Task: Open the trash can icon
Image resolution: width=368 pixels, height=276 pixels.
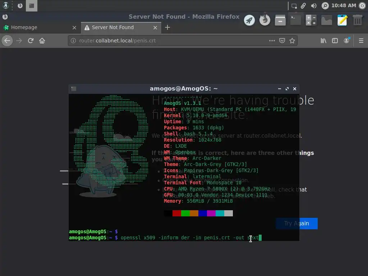Action: [358, 20]
